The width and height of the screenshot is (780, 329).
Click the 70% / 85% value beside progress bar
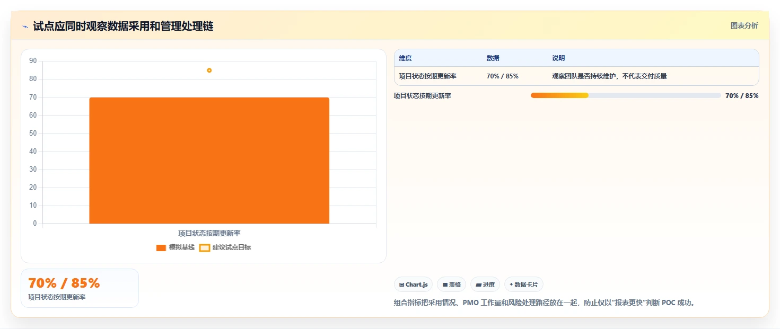point(742,96)
